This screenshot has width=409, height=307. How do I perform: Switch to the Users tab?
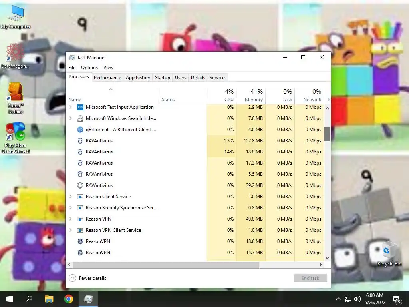(x=181, y=78)
